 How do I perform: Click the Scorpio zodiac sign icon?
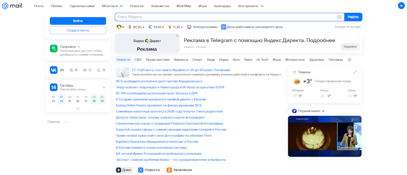(54, 49)
